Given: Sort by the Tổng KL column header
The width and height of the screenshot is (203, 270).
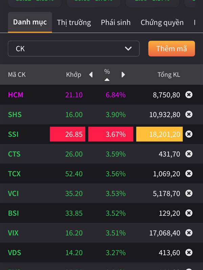Looking at the screenshot, I should click(168, 75).
